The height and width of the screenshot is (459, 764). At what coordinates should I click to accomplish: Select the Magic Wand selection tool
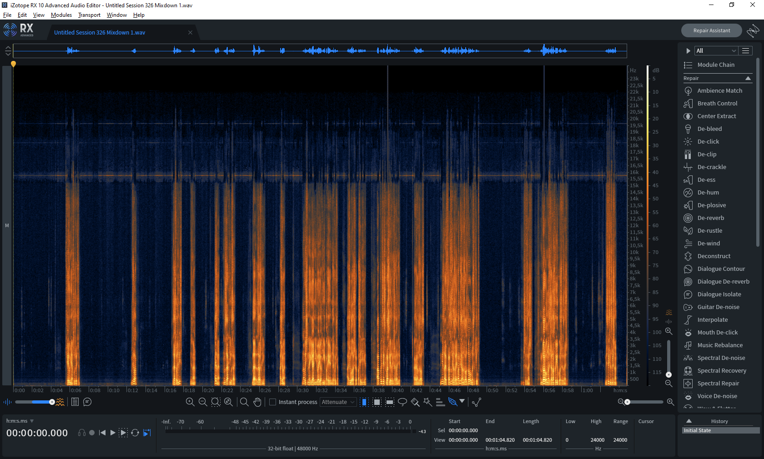click(427, 402)
